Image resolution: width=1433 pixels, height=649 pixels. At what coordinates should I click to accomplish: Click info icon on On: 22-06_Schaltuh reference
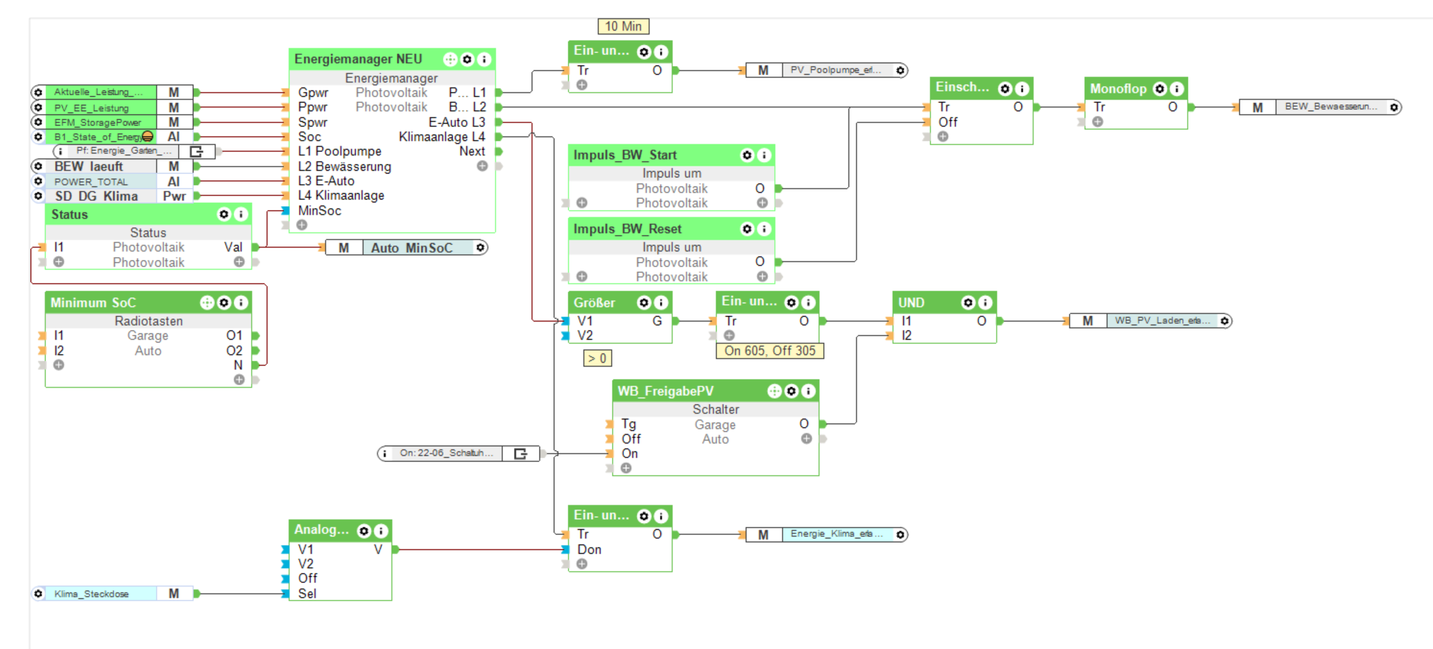coord(384,453)
